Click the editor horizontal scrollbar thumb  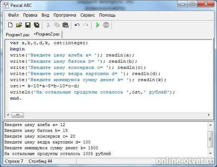pos(18,115)
